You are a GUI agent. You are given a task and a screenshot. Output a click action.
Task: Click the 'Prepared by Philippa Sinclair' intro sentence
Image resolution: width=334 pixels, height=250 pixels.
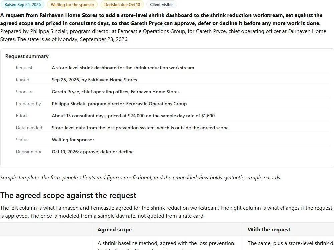point(163,35)
